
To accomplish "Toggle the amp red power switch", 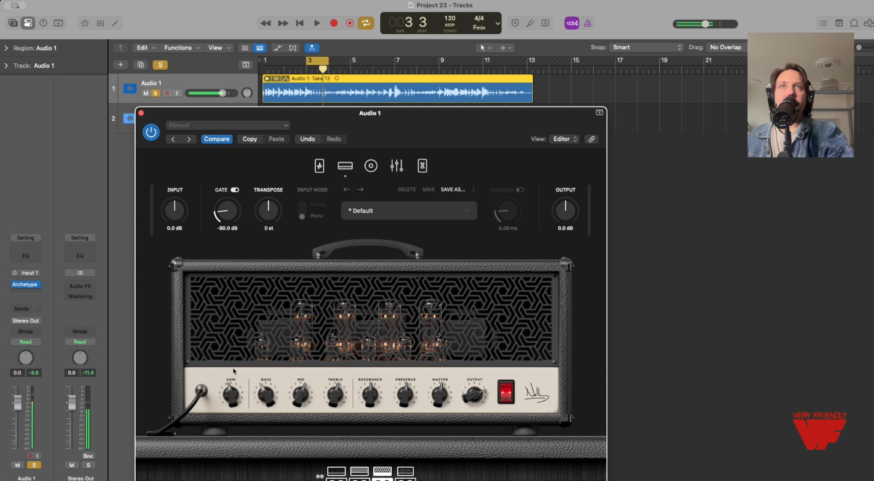I will coord(506,392).
